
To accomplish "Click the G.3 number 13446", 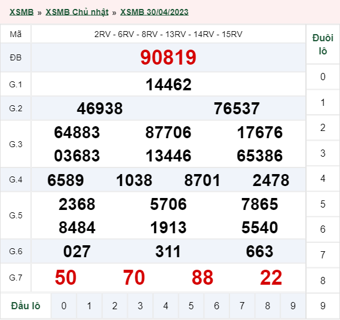I will (169, 156).
